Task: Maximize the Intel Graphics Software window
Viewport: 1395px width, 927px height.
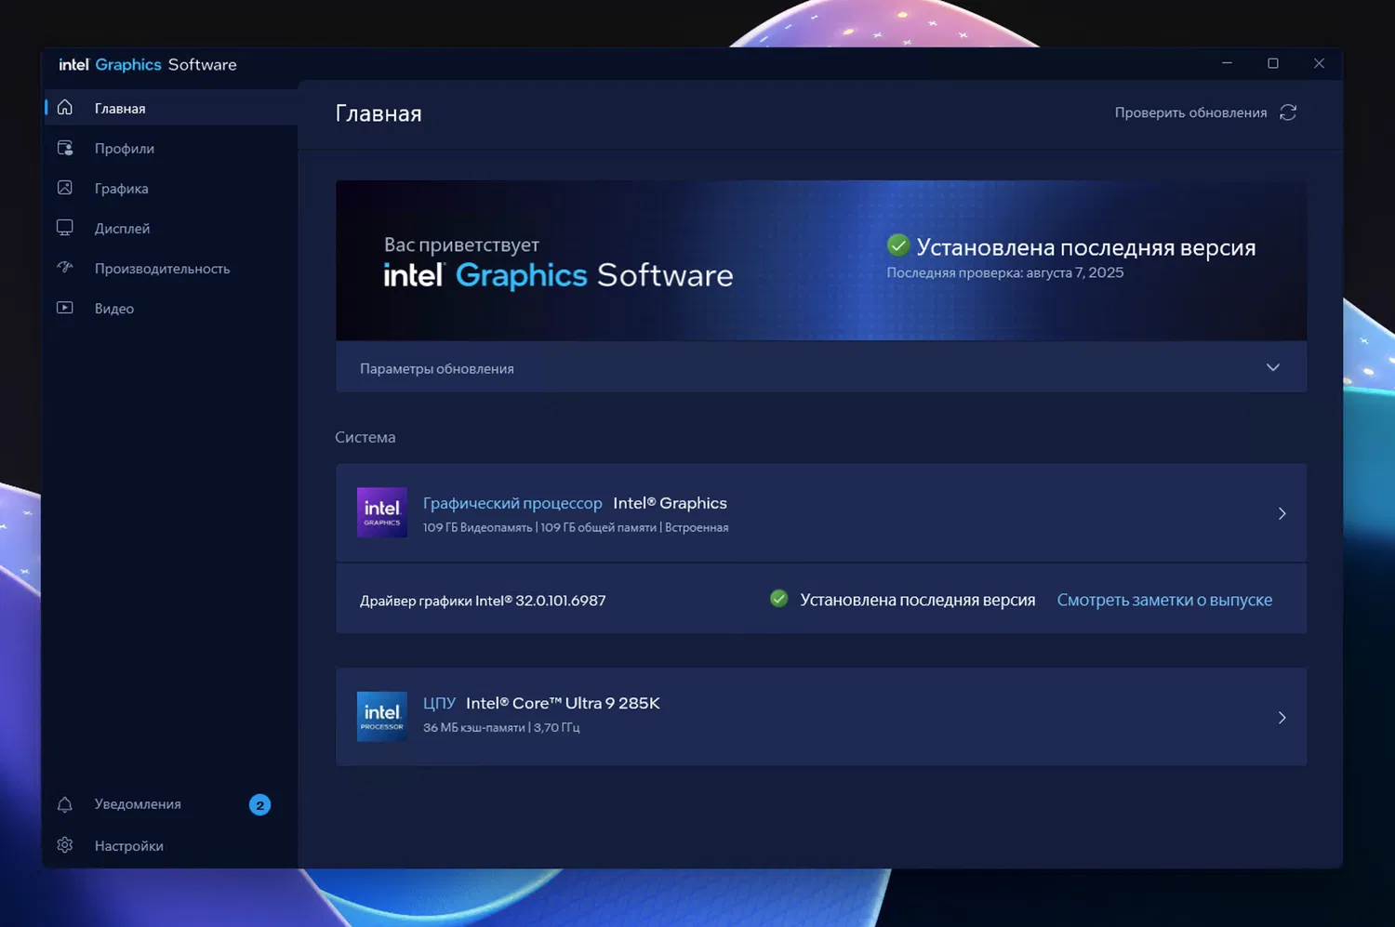Action: point(1273,63)
